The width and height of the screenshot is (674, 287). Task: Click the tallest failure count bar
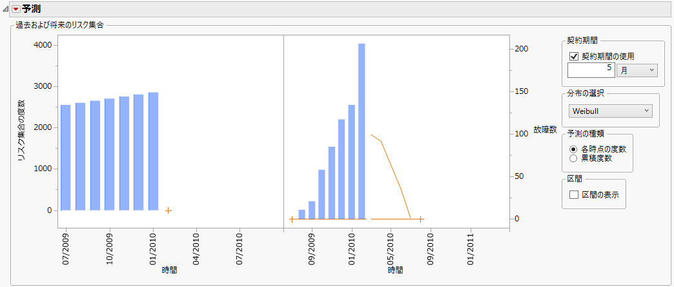pyautogui.click(x=362, y=131)
